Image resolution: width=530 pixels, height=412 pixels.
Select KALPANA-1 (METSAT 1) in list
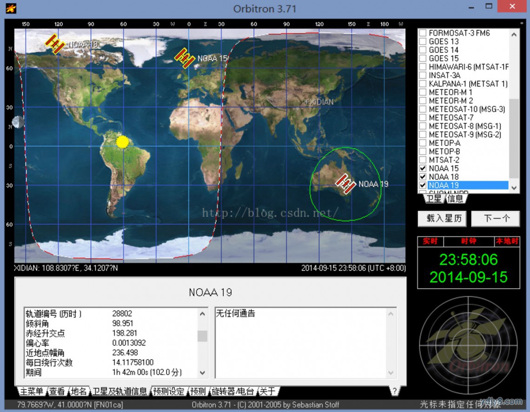[x=468, y=84]
